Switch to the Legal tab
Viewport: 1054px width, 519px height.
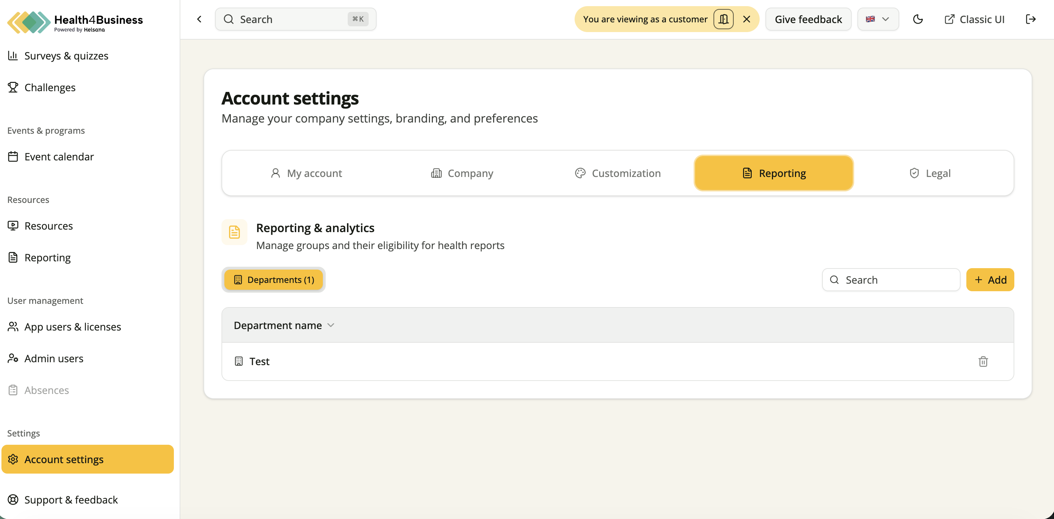930,173
